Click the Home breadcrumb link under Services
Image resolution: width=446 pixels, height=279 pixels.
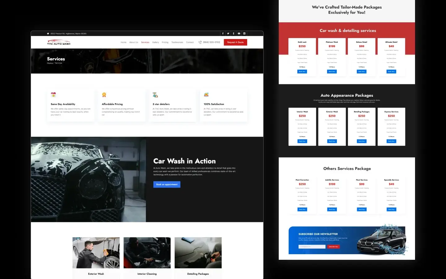pyautogui.click(x=50, y=63)
